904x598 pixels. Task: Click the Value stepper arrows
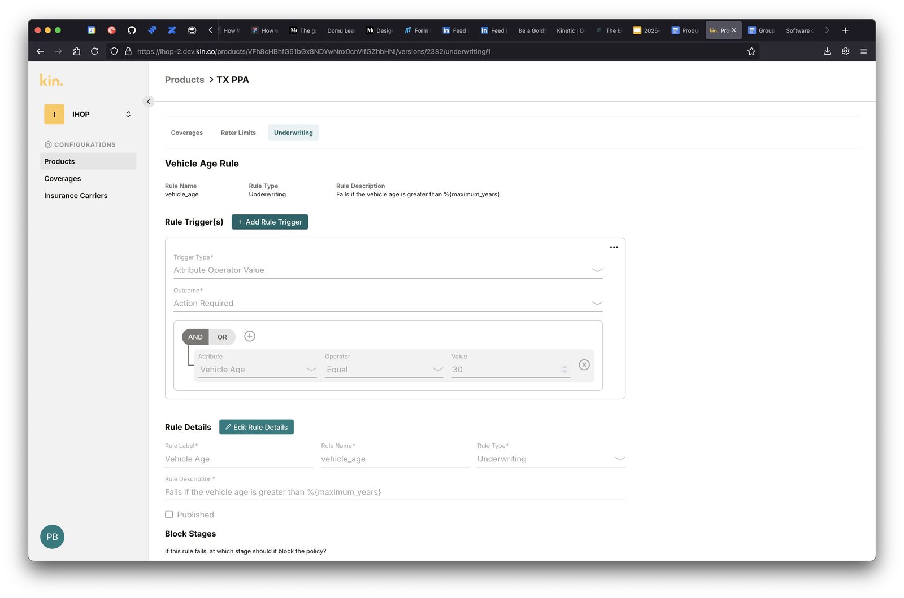pos(564,370)
